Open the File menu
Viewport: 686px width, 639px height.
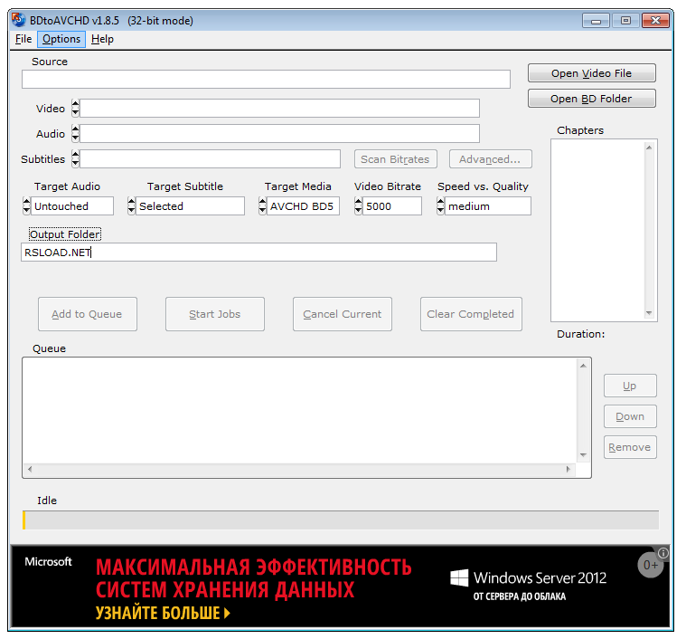(23, 39)
